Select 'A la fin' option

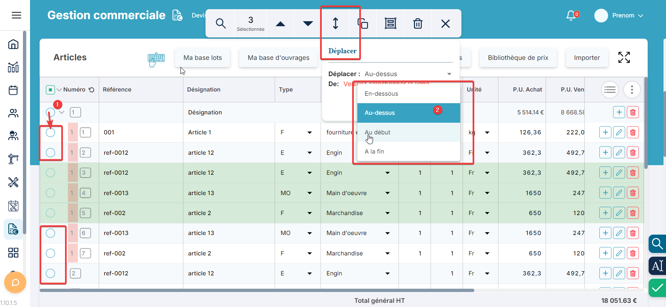pos(374,151)
